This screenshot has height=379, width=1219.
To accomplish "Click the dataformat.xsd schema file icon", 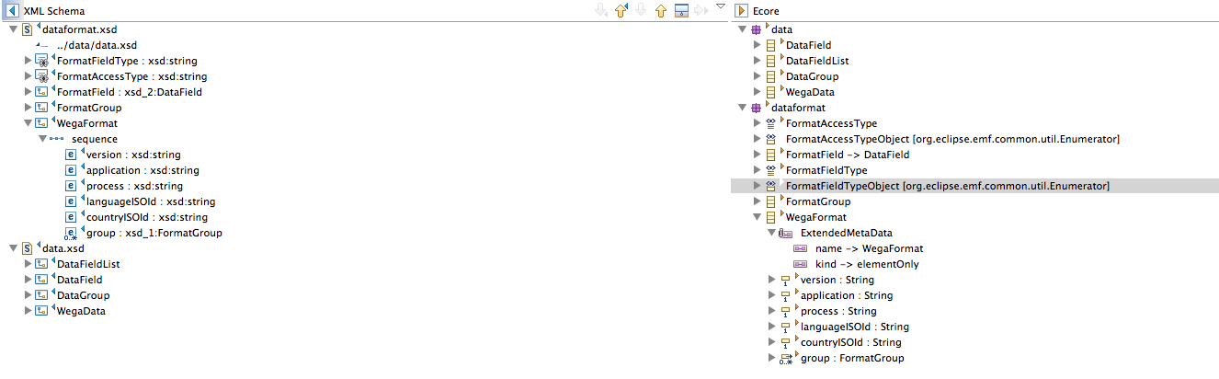I will coord(28,29).
